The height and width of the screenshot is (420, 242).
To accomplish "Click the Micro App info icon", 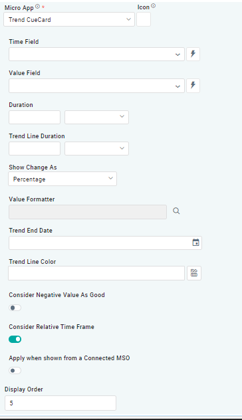I will point(37,7).
